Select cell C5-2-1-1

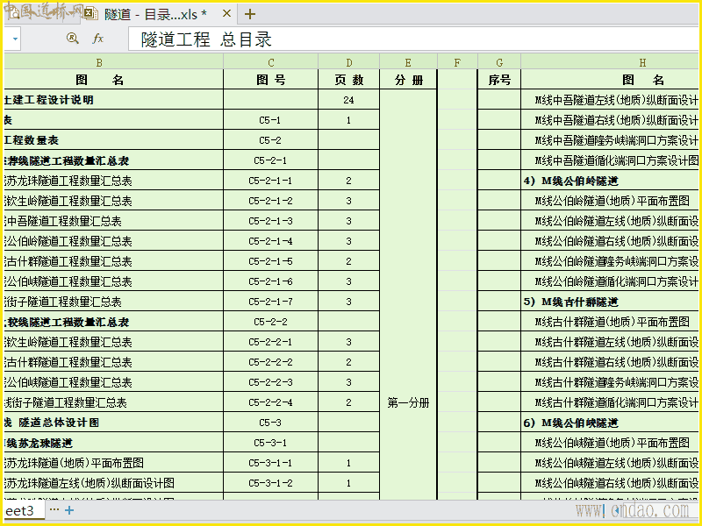pos(270,181)
